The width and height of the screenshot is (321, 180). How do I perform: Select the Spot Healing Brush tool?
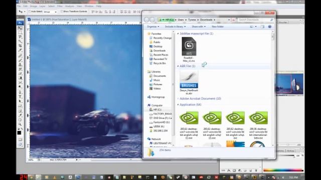20,55
